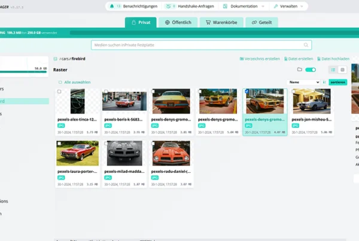Expand the Verwalten dropdown arrow
The height and width of the screenshot is (241, 359).
click(302, 6)
